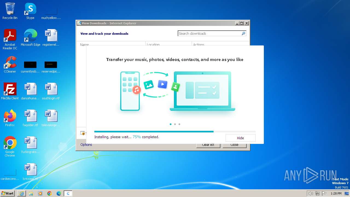Viewport: 350px width, 197px height.
Task: Click the installation progress bar
Action: 175,132
